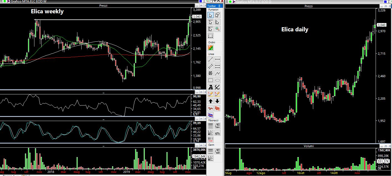
Task: Select the Fibonacci TIME zones tool
Action: 211,140
